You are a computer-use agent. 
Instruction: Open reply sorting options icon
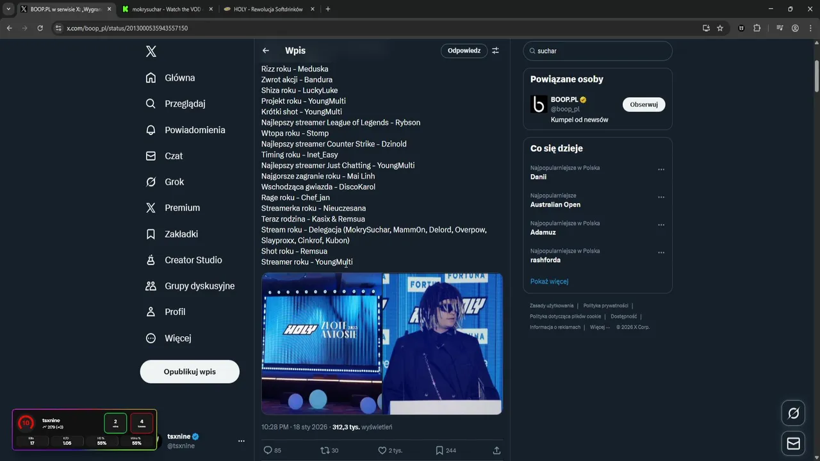point(495,51)
